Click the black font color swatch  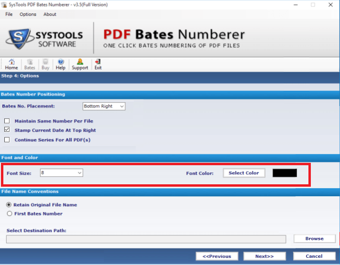pyautogui.click(x=285, y=173)
